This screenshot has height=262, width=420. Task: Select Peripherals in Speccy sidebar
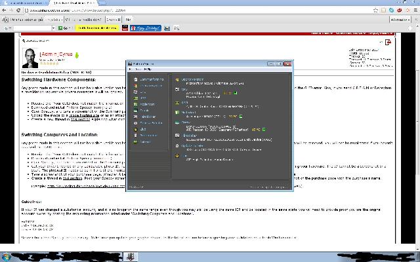(x=146, y=136)
